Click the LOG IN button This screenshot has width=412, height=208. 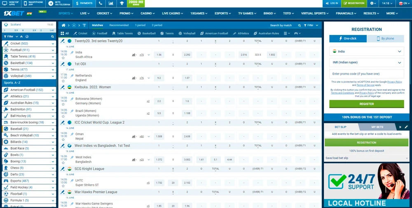pyautogui.click(x=332, y=3)
